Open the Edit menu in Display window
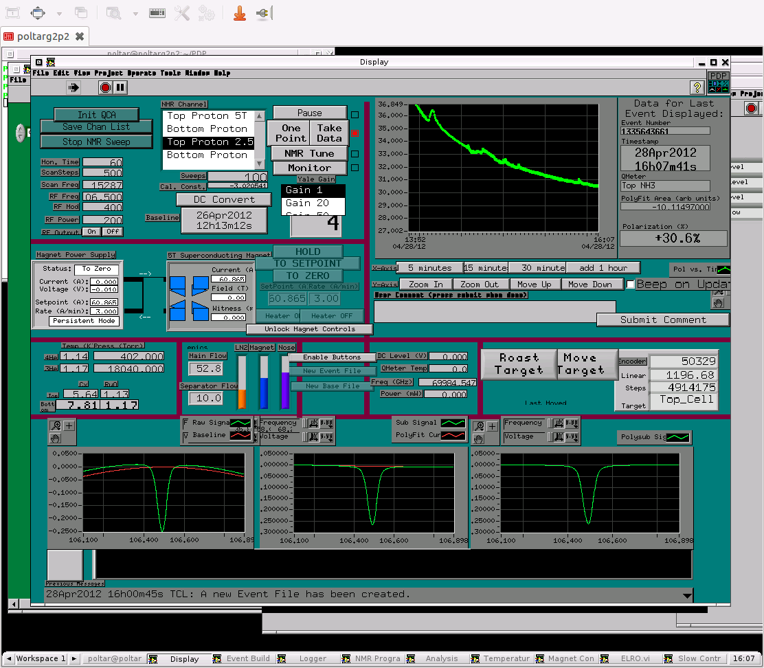 tap(61, 73)
